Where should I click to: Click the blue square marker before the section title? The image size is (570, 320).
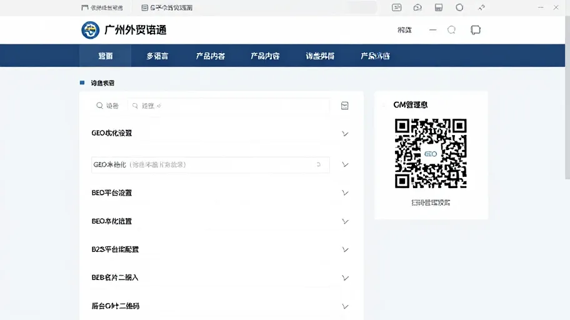pyautogui.click(x=82, y=83)
